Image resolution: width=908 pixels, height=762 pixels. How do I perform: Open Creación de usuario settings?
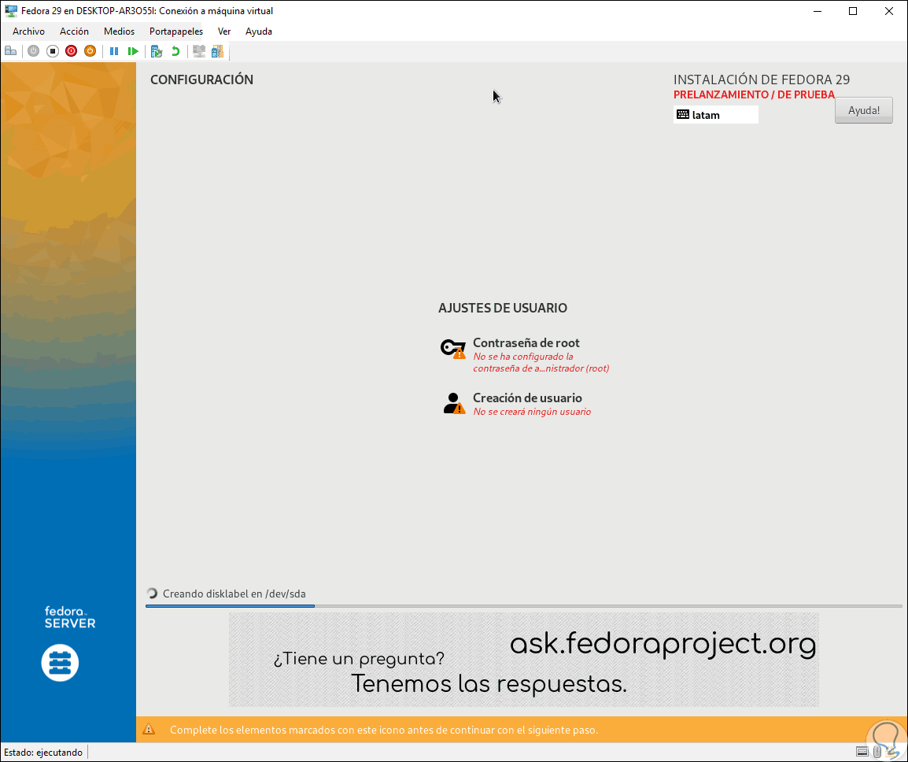coord(516,404)
